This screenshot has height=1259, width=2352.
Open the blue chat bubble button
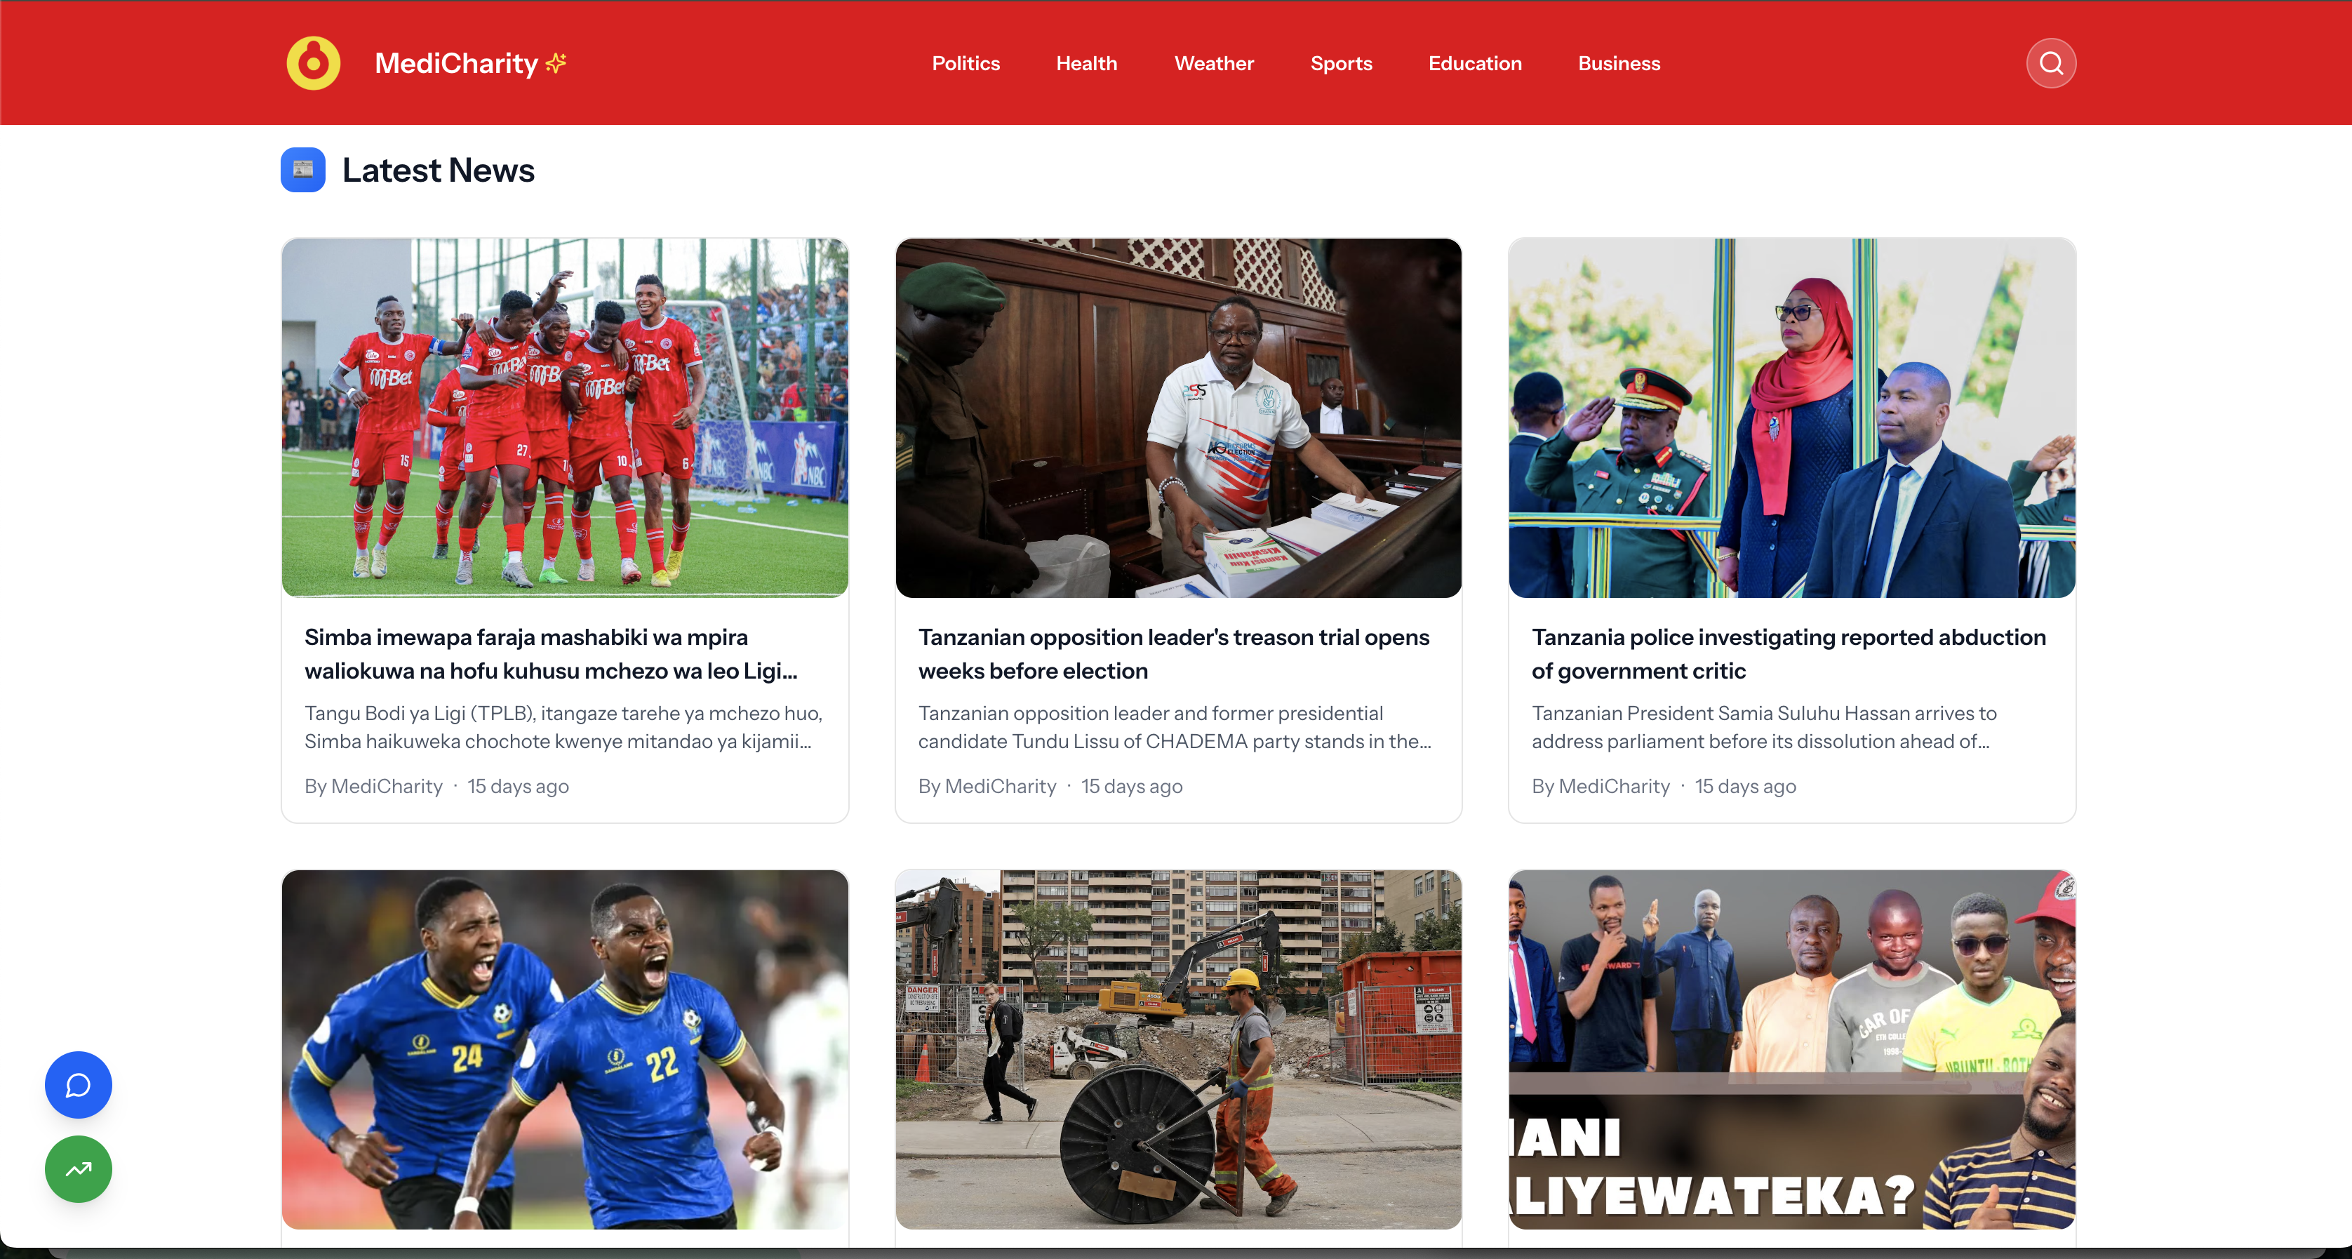79,1085
